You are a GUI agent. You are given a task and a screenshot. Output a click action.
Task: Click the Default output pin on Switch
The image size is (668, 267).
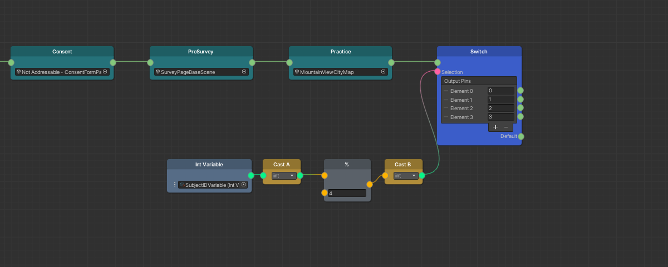point(520,136)
